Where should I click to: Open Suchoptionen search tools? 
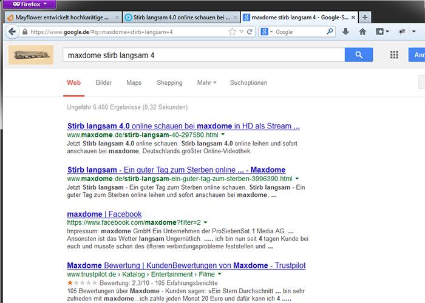248,83
